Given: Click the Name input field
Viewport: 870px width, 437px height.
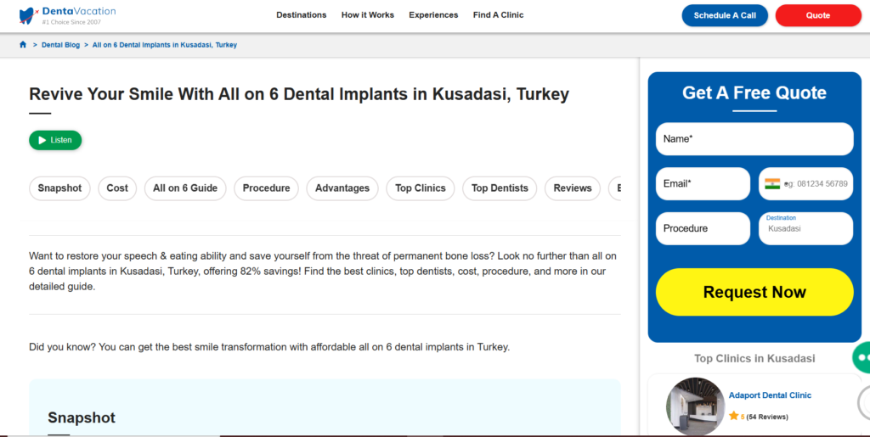Looking at the screenshot, I should pos(754,139).
